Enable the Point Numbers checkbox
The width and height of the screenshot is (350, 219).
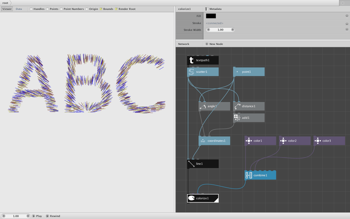point(61,9)
